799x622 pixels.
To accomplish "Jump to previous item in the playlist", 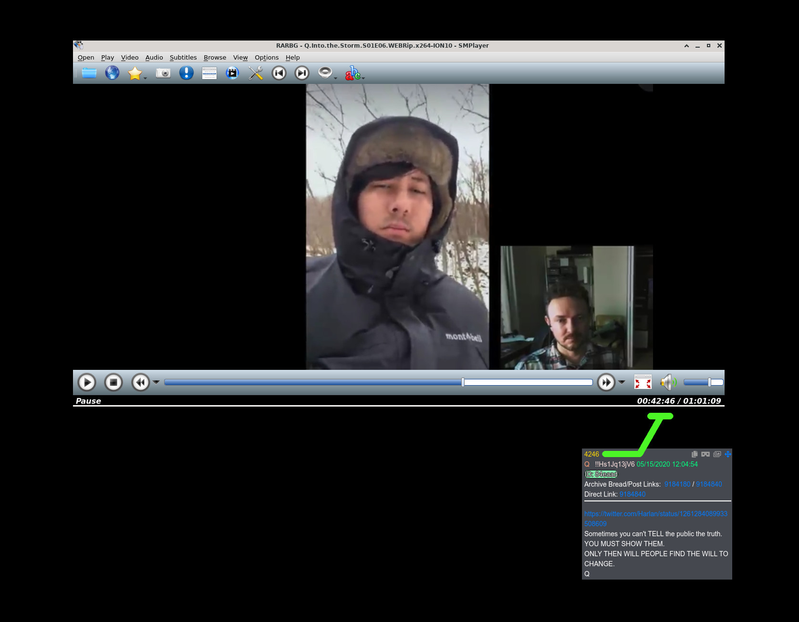I will pos(279,73).
